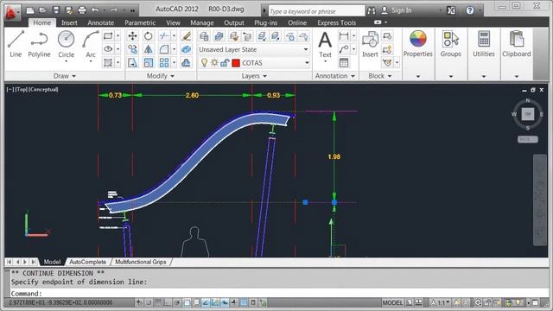Select the Polyline tool

(x=39, y=44)
